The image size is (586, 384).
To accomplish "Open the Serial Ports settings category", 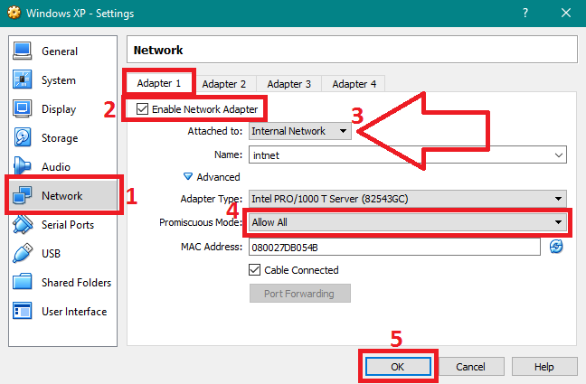I will [x=62, y=224].
